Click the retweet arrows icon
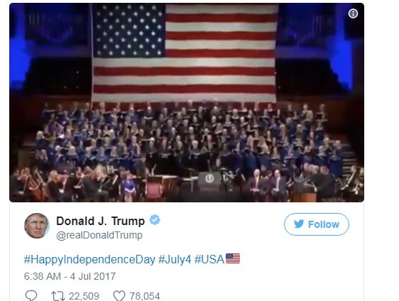Image resolution: width=399 pixels, height=301 pixels. 58,296
